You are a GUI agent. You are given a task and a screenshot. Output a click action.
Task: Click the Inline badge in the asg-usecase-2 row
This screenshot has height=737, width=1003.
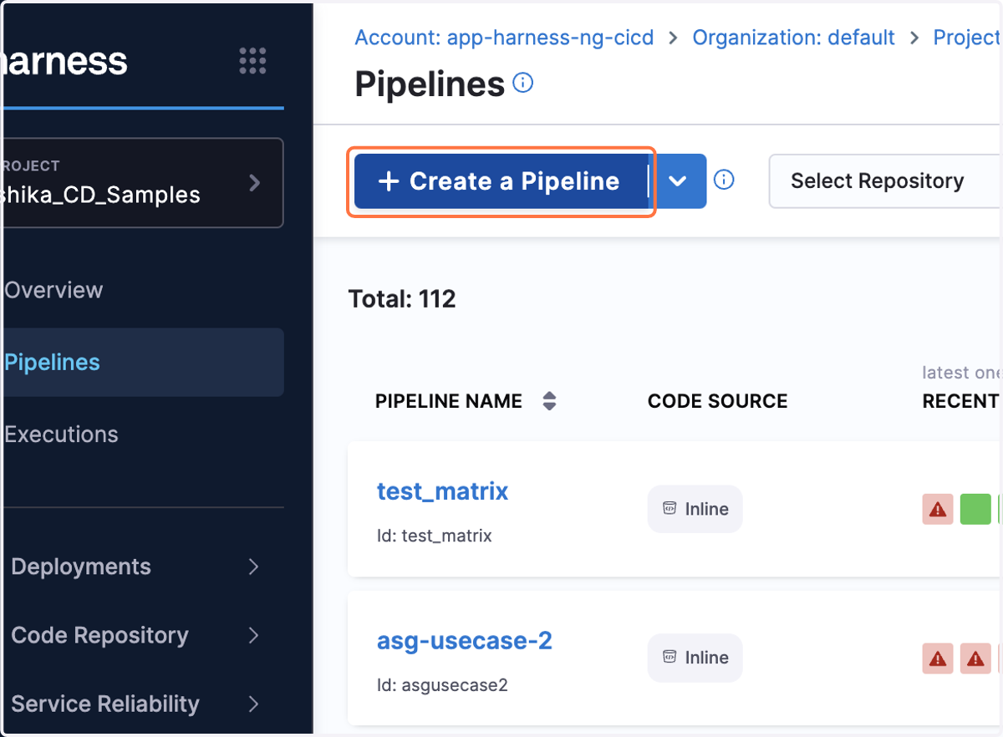click(695, 658)
